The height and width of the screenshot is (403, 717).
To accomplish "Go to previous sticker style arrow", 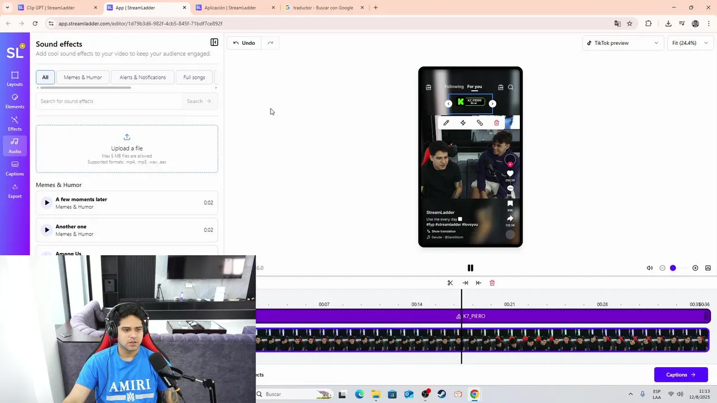I will click(x=448, y=104).
